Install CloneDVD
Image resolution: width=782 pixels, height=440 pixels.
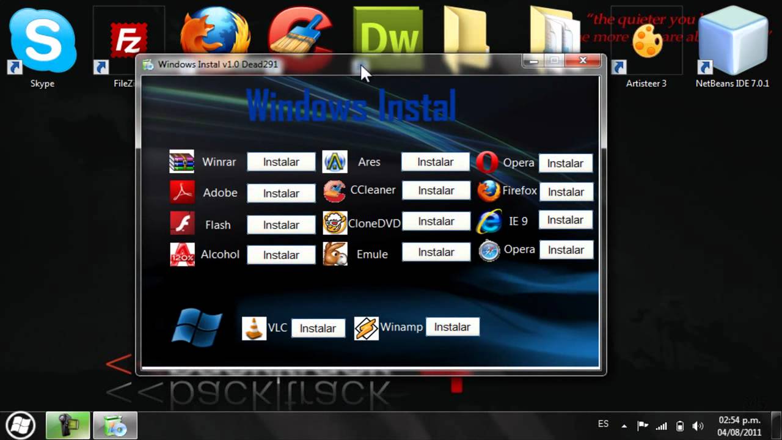pos(436,221)
